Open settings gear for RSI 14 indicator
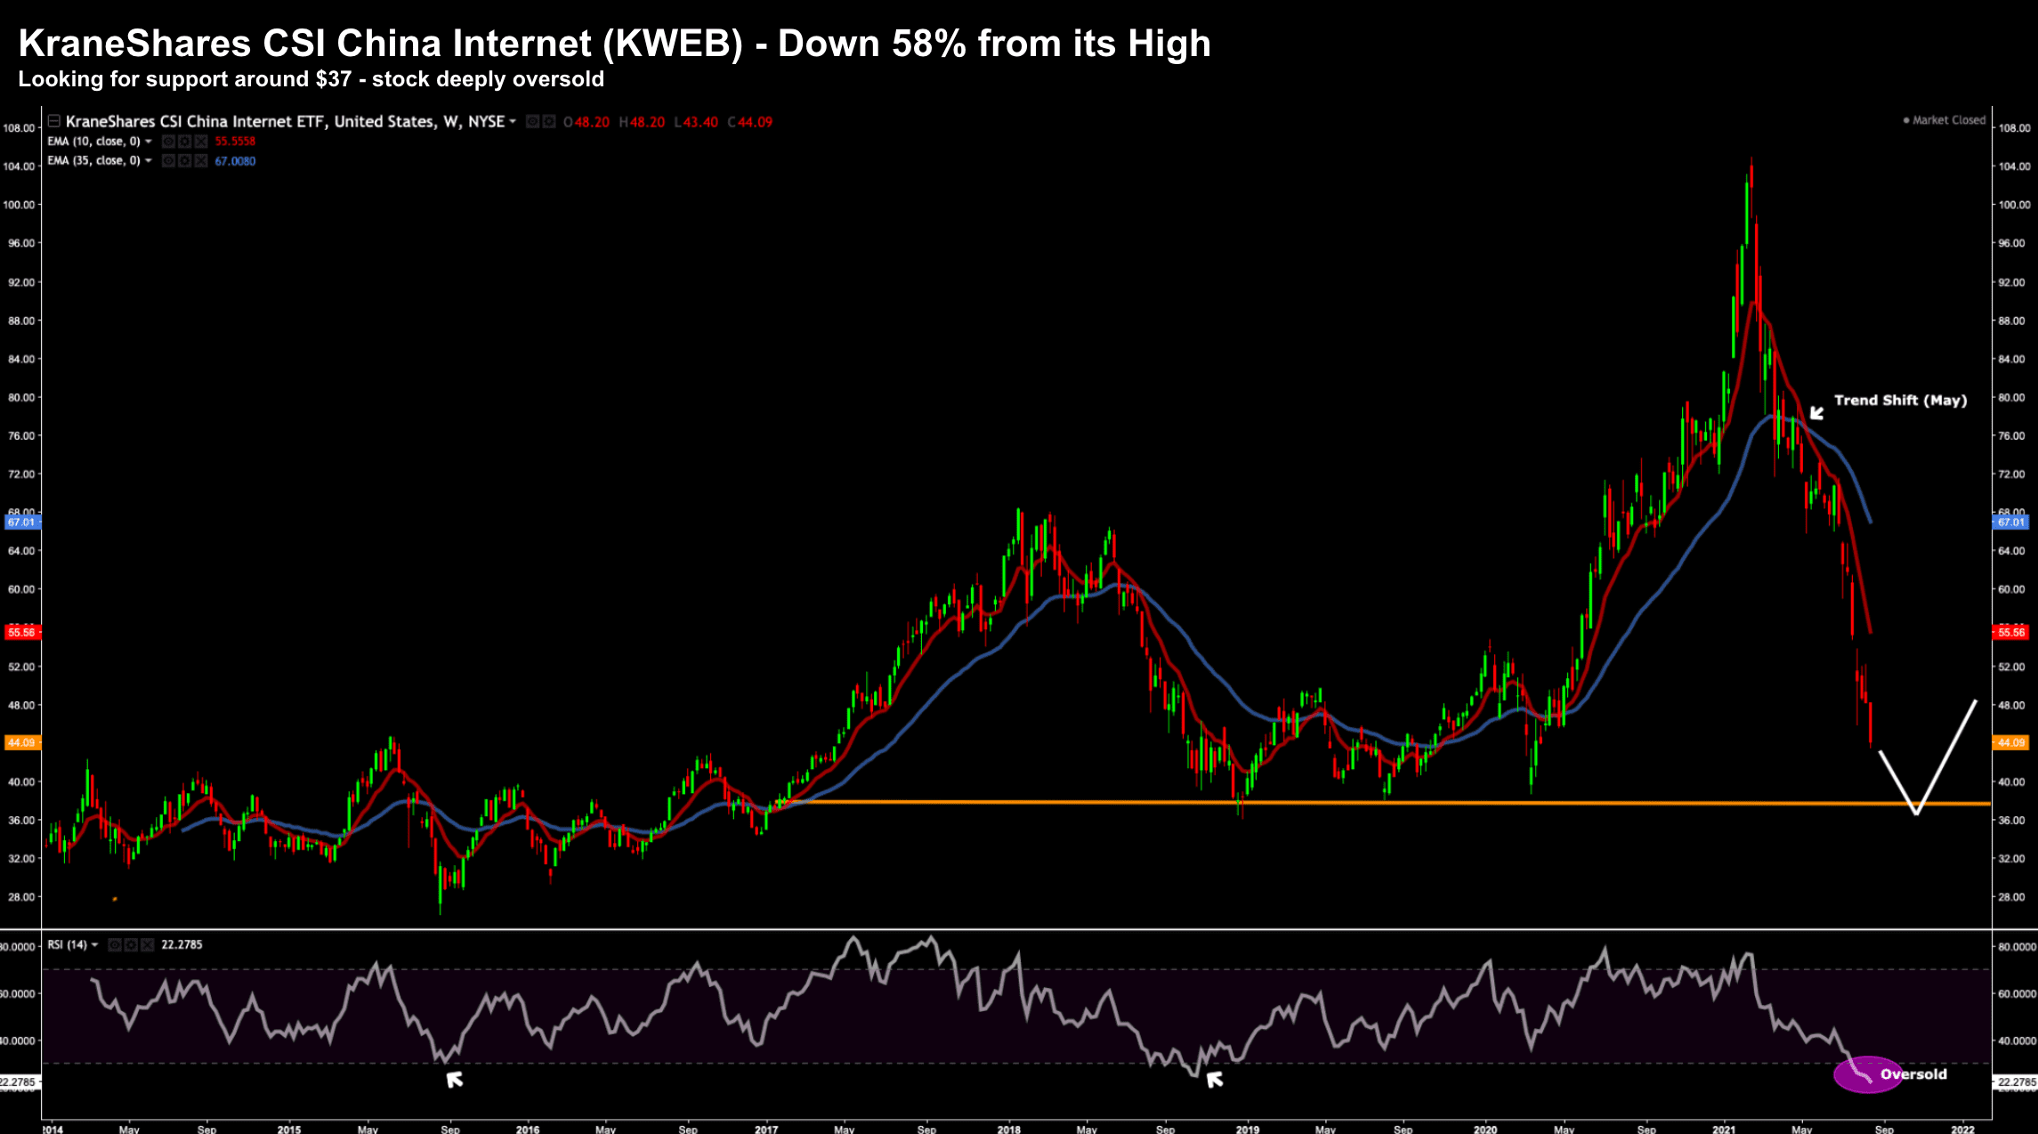The image size is (2038, 1134). coord(131,944)
